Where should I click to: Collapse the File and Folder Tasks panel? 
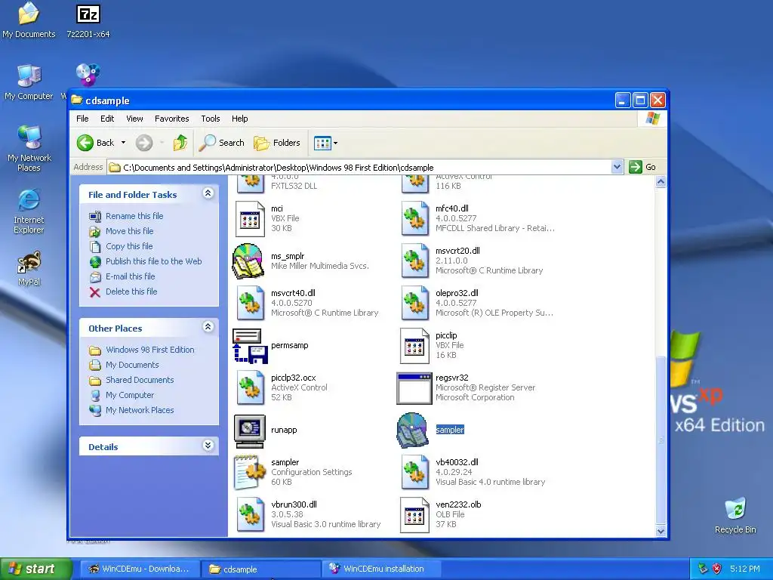[208, 193]
